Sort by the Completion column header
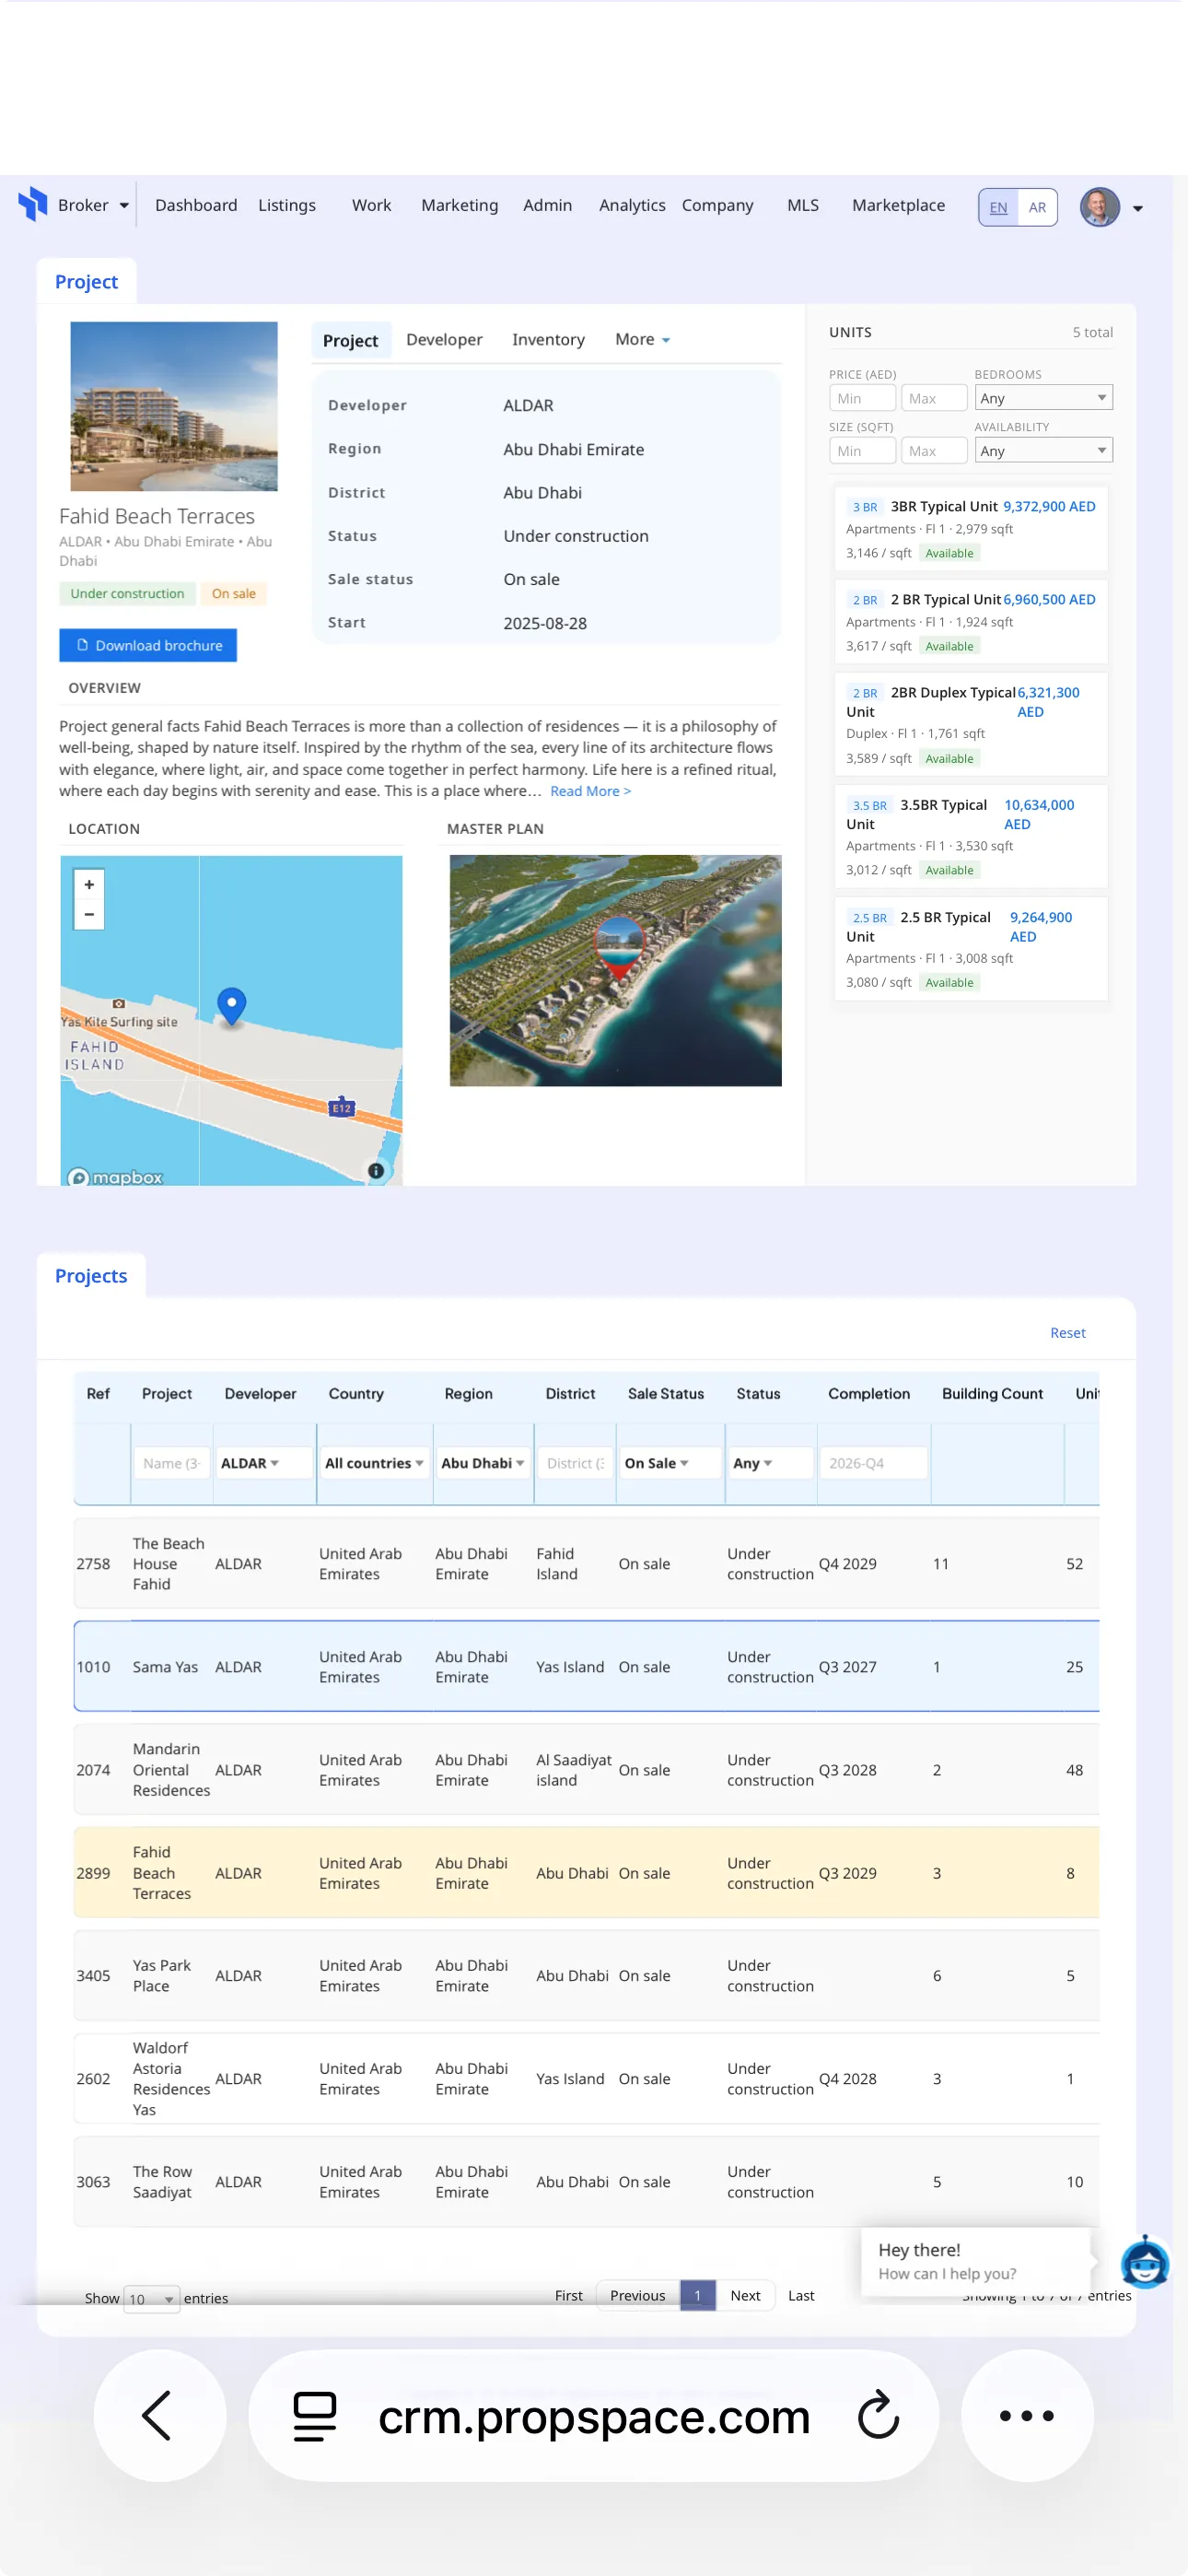 pyautogui.click(x=868, y=1393)
